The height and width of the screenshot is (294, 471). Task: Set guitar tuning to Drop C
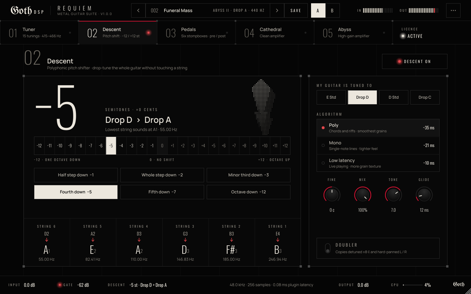coord(425,97)
